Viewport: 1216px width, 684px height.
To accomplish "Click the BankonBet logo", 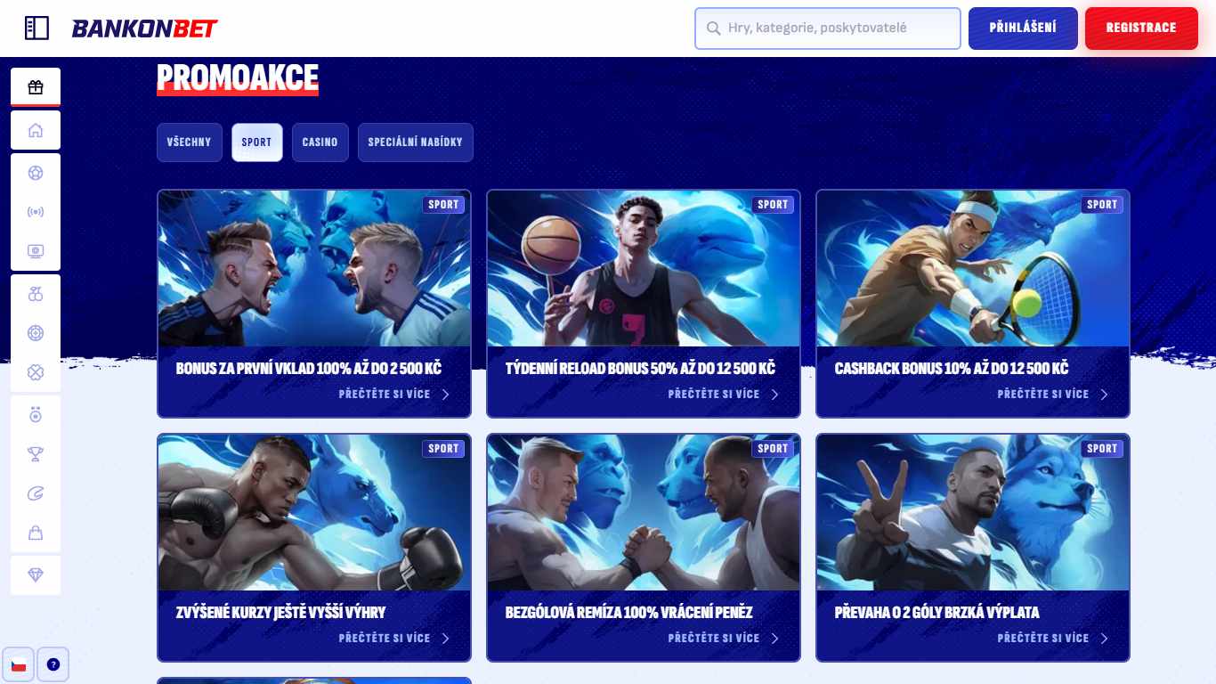I will [145, 28].
